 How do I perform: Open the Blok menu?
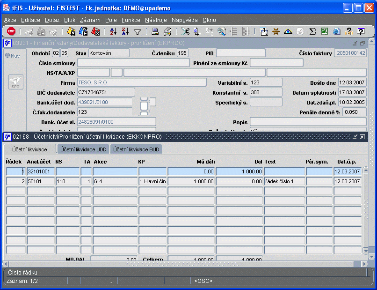point(70,20)
